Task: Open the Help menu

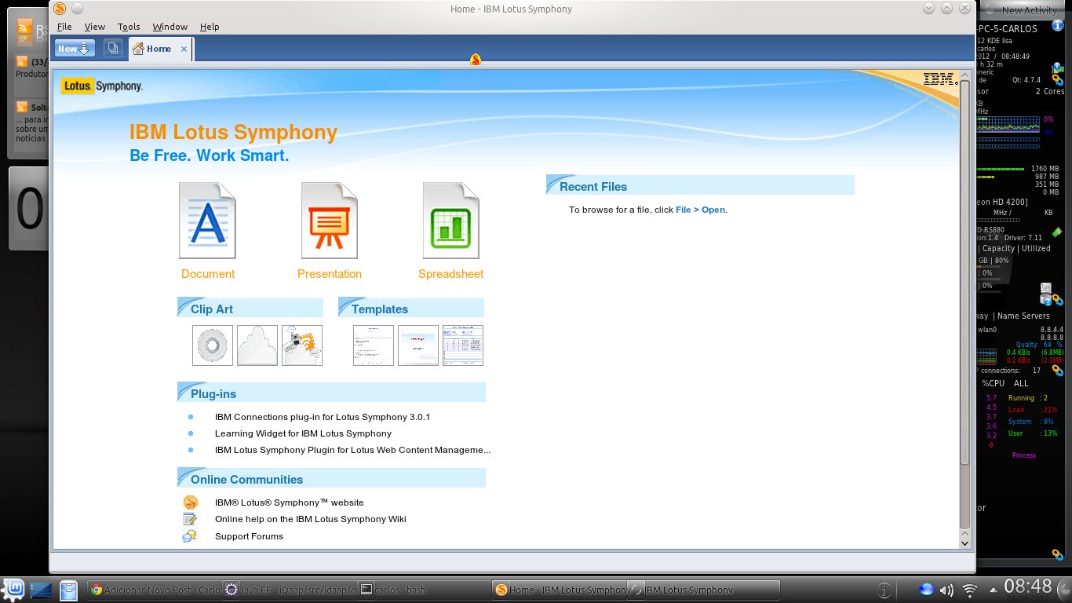Action: pyautogui.click(x=210, y=27)
